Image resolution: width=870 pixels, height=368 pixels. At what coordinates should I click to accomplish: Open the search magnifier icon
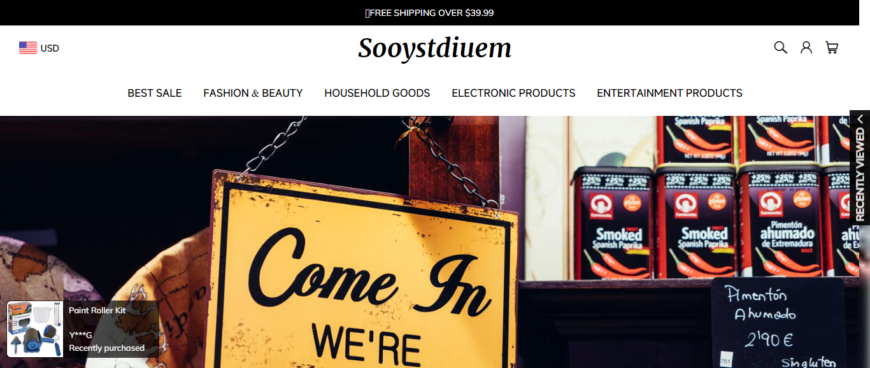click(x=780, y=47)
